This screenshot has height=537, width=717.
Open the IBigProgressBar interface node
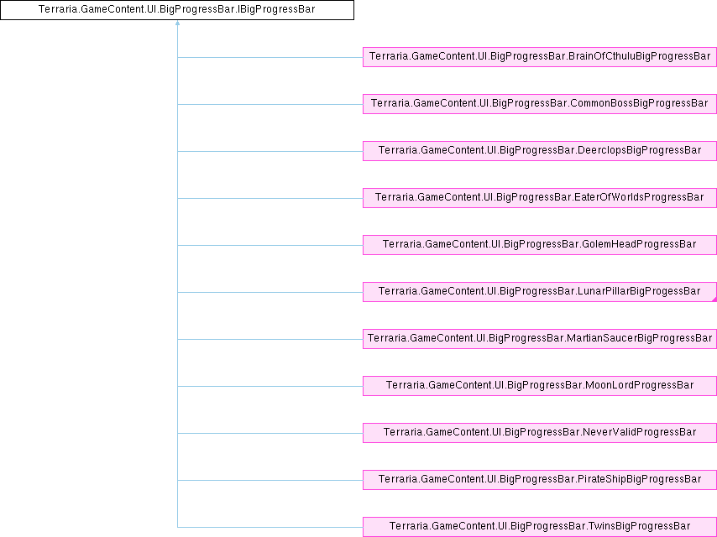coord(177,10)
